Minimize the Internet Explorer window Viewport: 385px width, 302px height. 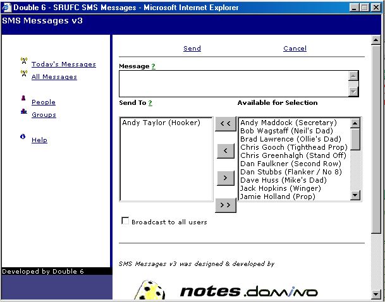pos(354,8)
